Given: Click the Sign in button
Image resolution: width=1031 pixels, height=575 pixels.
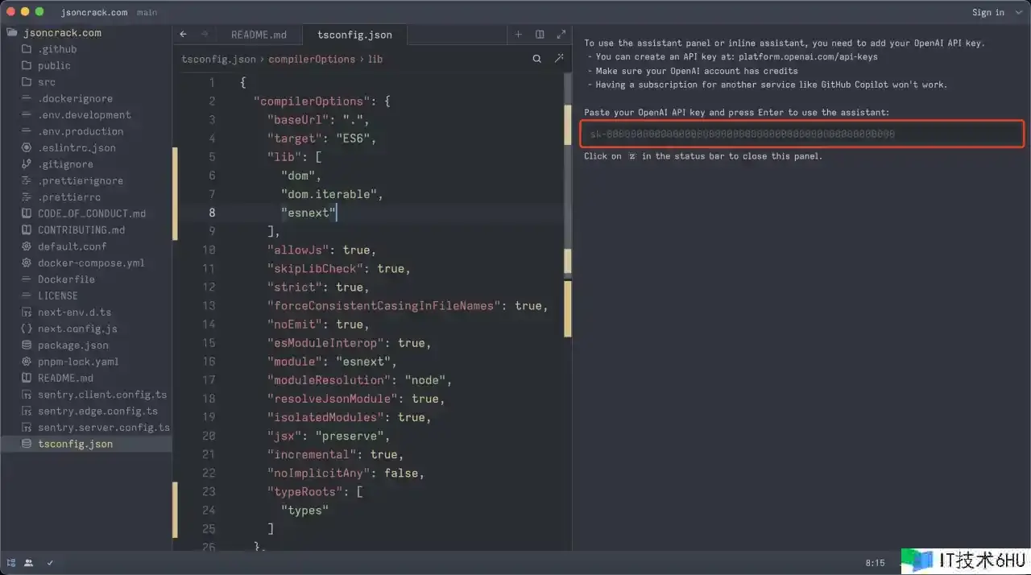Looking at the screenshot, I should click(x=988, y=12).
